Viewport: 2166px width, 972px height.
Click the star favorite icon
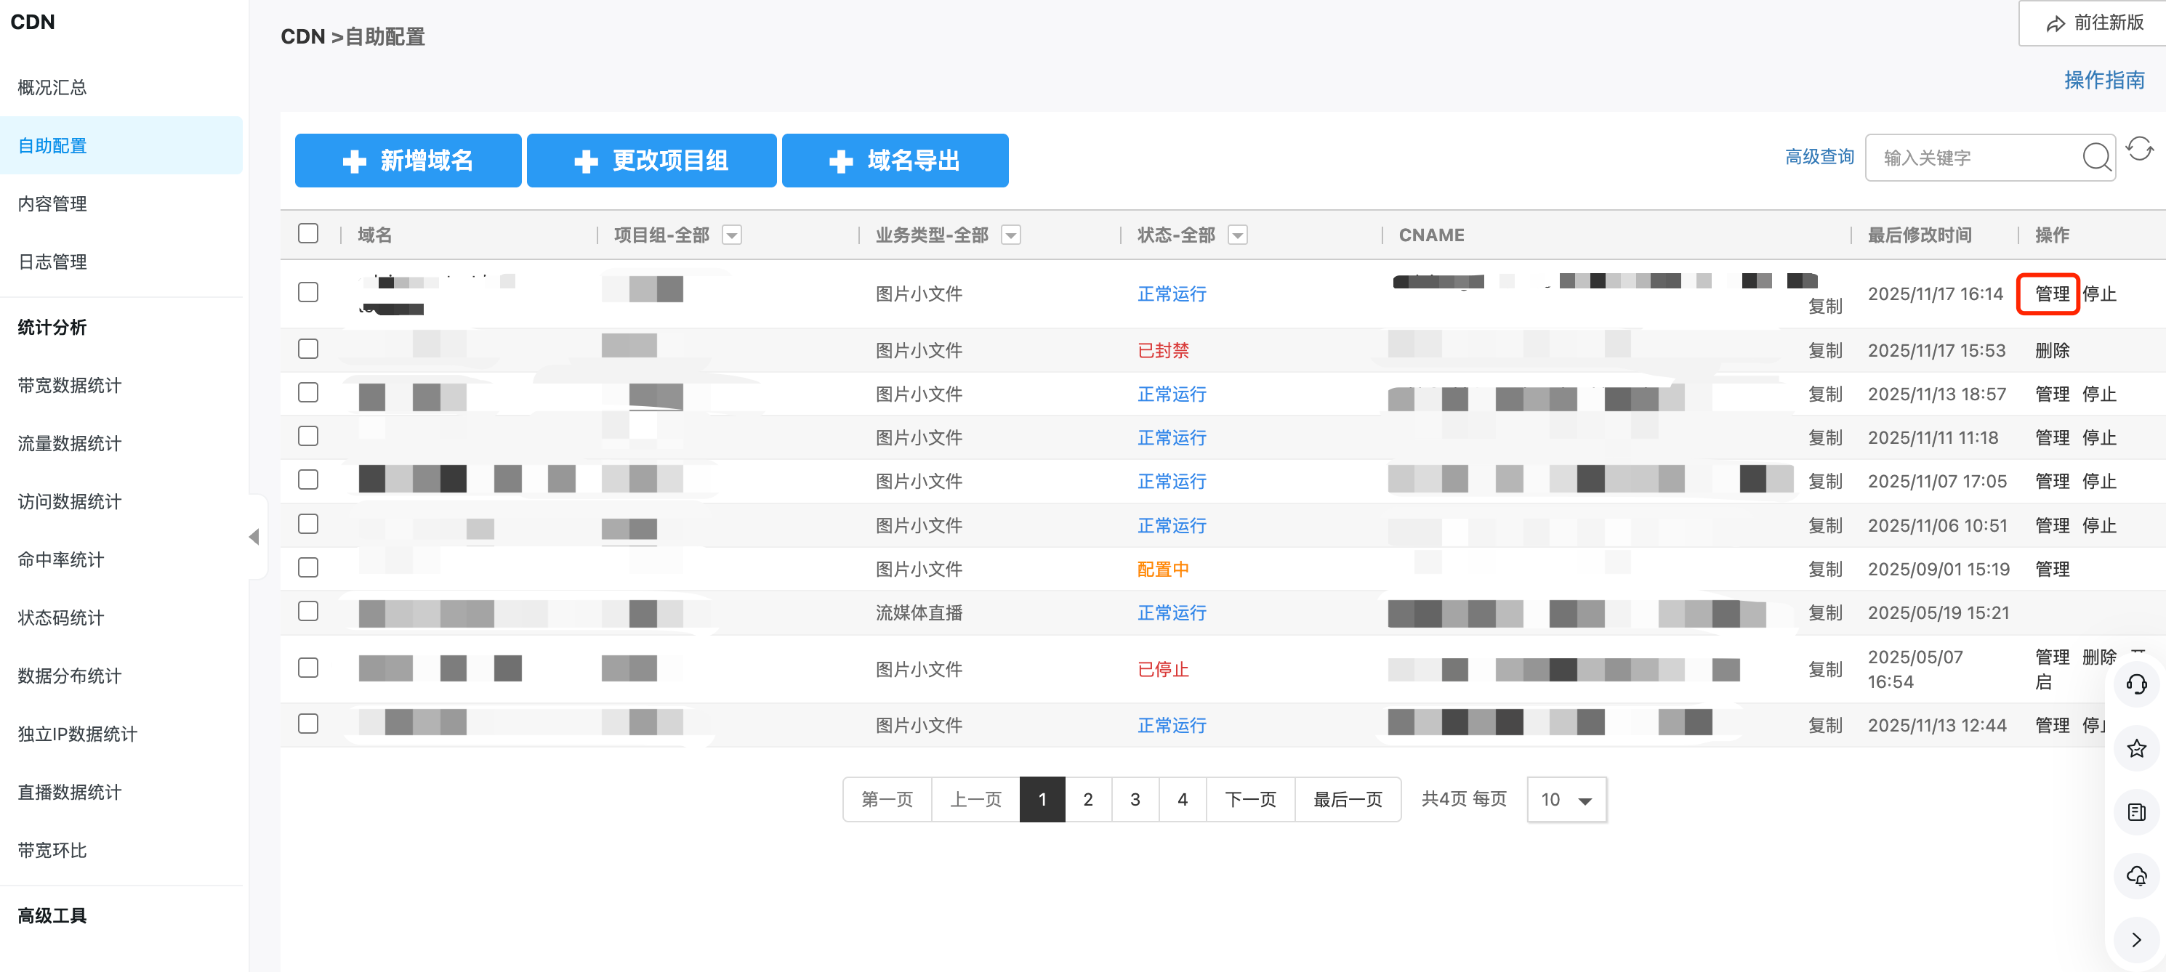click(x=2135, y=748)
